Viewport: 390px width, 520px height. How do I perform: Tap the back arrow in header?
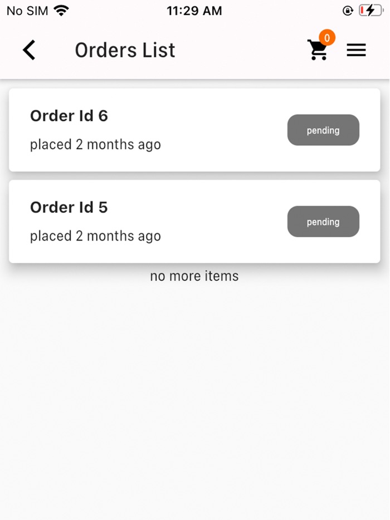[x=29, y=50]
